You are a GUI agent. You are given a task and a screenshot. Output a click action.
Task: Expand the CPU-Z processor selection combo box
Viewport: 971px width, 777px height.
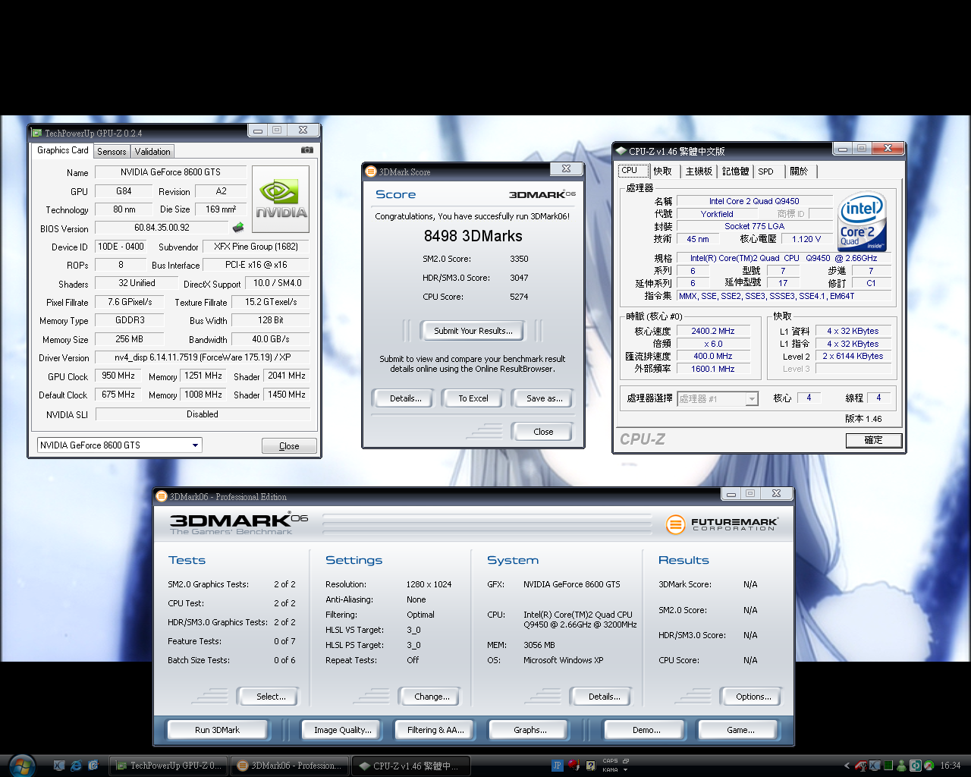click(x=751, y=399)
